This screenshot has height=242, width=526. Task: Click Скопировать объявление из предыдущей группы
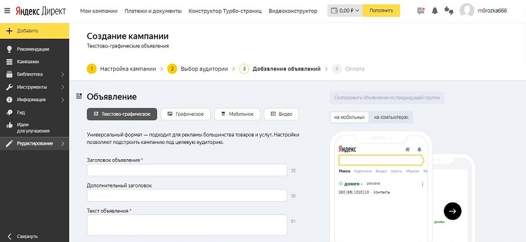pos(387,98)
